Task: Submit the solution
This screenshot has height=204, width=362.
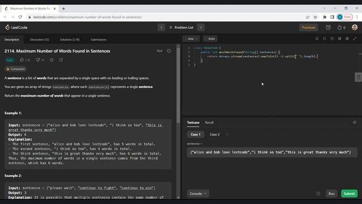Action: (x=350, y=194)
